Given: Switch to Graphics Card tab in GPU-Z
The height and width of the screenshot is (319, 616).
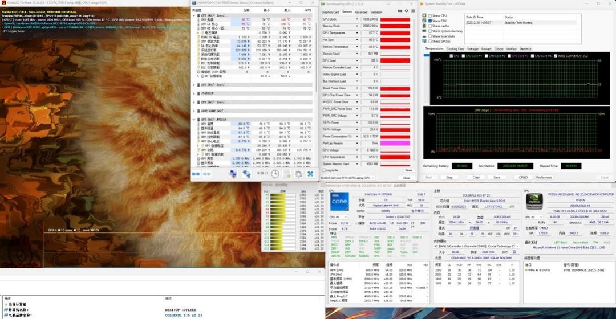Looking at the screenshot, I should tap(330, 12).
